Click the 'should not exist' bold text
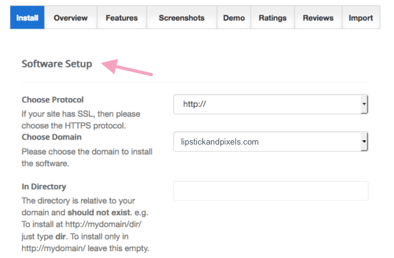Screen dimensions: 394x258 pos(99,213)
